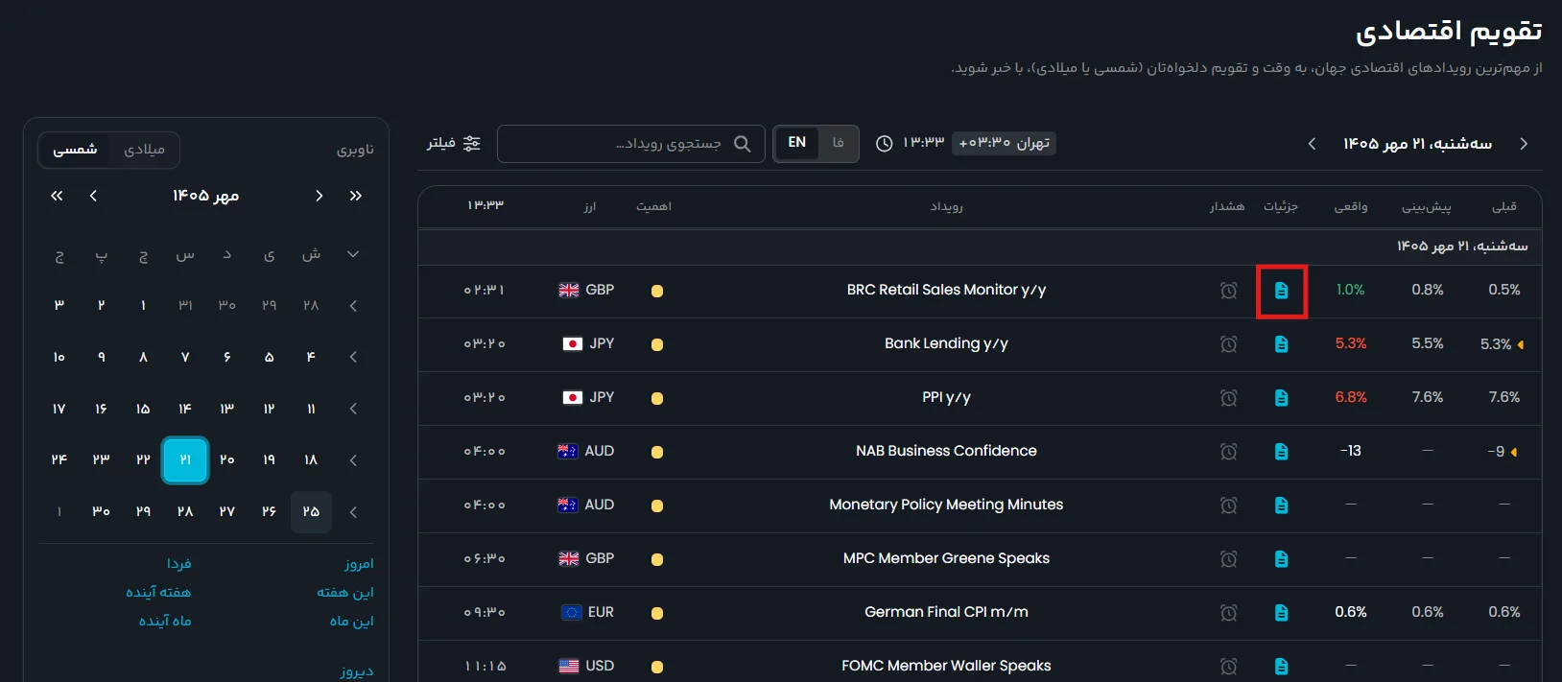Screen dimensions: 1562x682
Task: Click the clock icon beside time 13:33
Action: point(885,144)
